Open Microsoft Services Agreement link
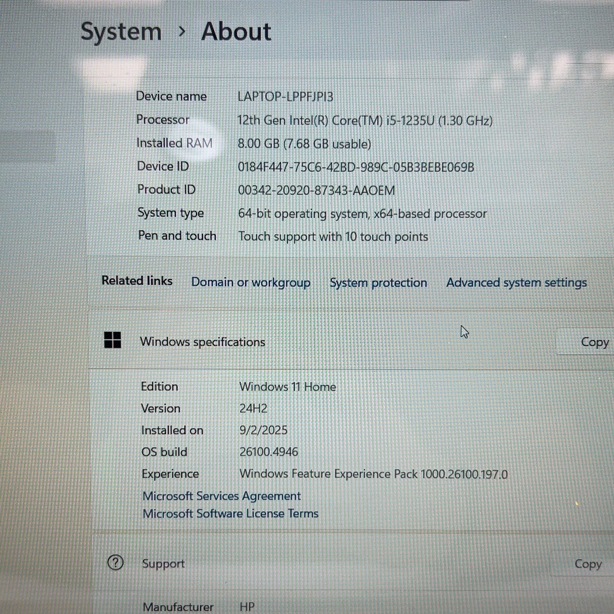Screen dimensions: 614x614 (221, 496)
